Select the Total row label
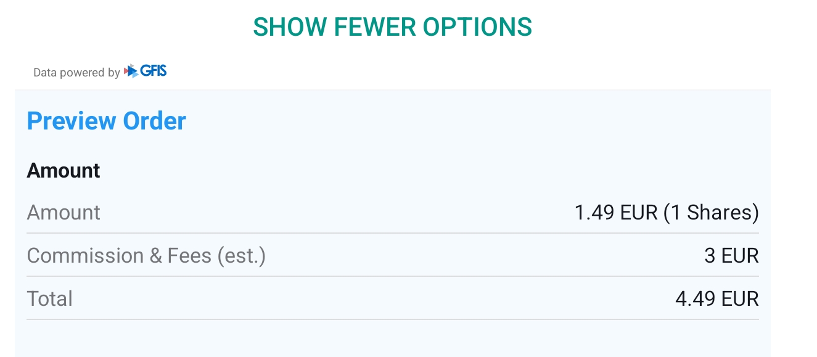 pyautogui.click(x=50, y=298)
